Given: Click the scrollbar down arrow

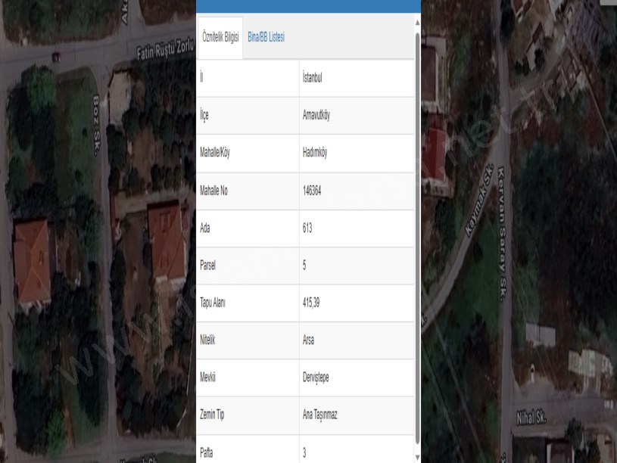Looking at the screenshot, I should pyautogui.click(x=417, y=455).
